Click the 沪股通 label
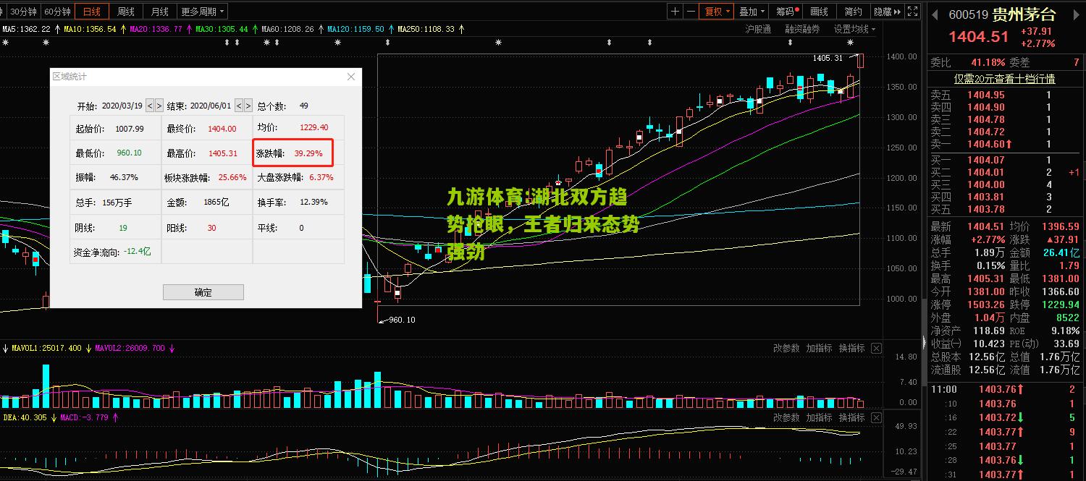Screen dimensions: 1086x481 (x=758, y=29)
